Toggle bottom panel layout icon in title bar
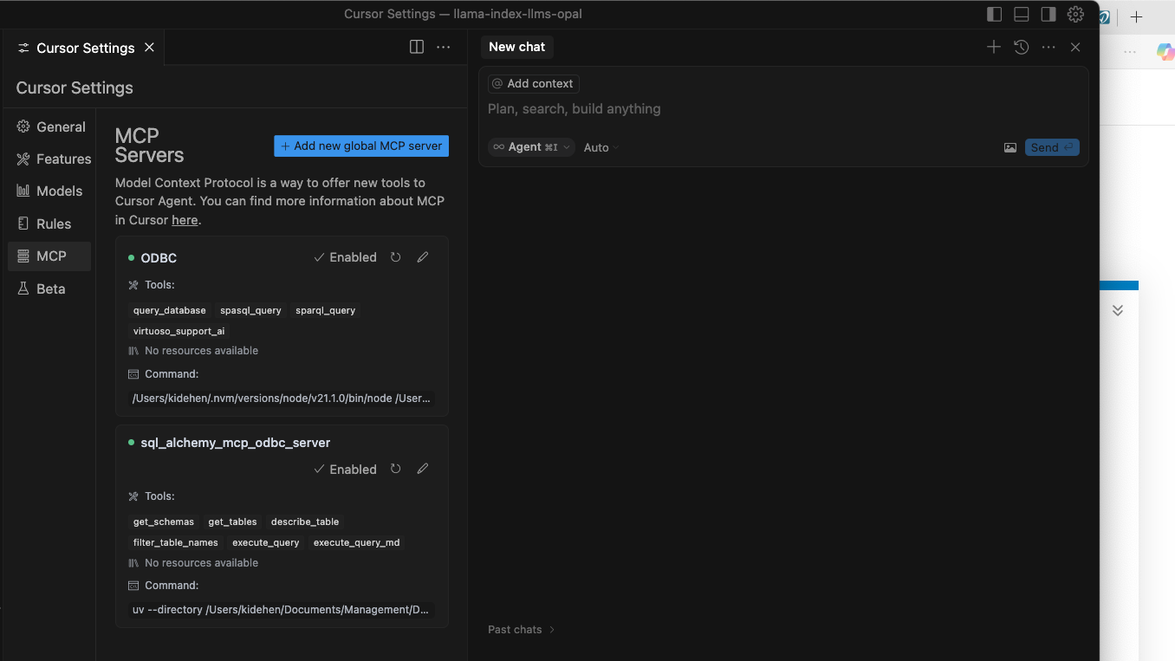The height and width of the screenshot is (661, 1175). coord(1022,14)
